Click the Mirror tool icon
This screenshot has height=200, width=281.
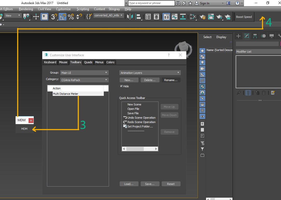pos(130,17)
